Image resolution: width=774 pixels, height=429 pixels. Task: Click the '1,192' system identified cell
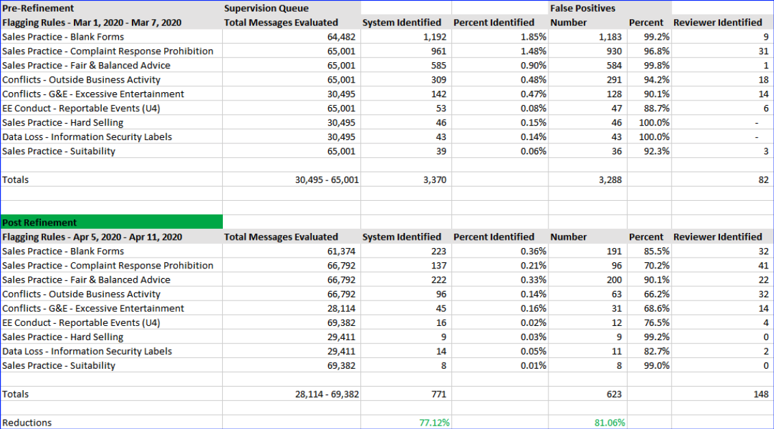(x=405, y=37)
